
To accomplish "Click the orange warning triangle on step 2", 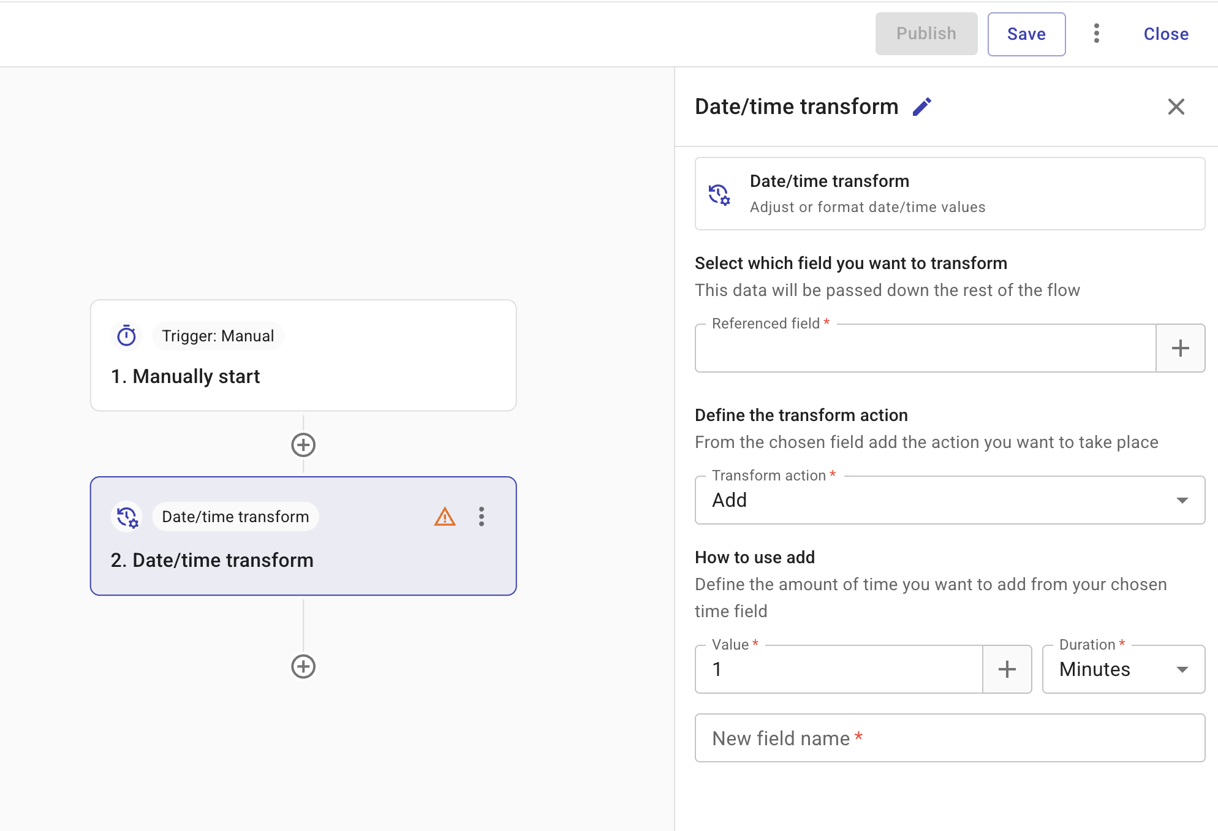I will 445,517.
